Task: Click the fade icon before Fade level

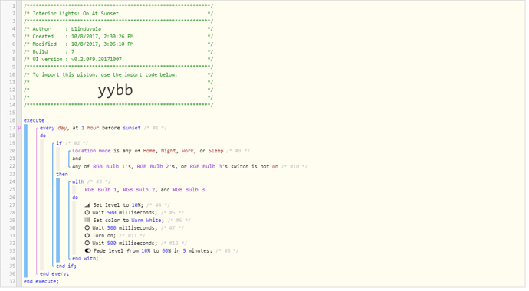Action: point(87,250)
